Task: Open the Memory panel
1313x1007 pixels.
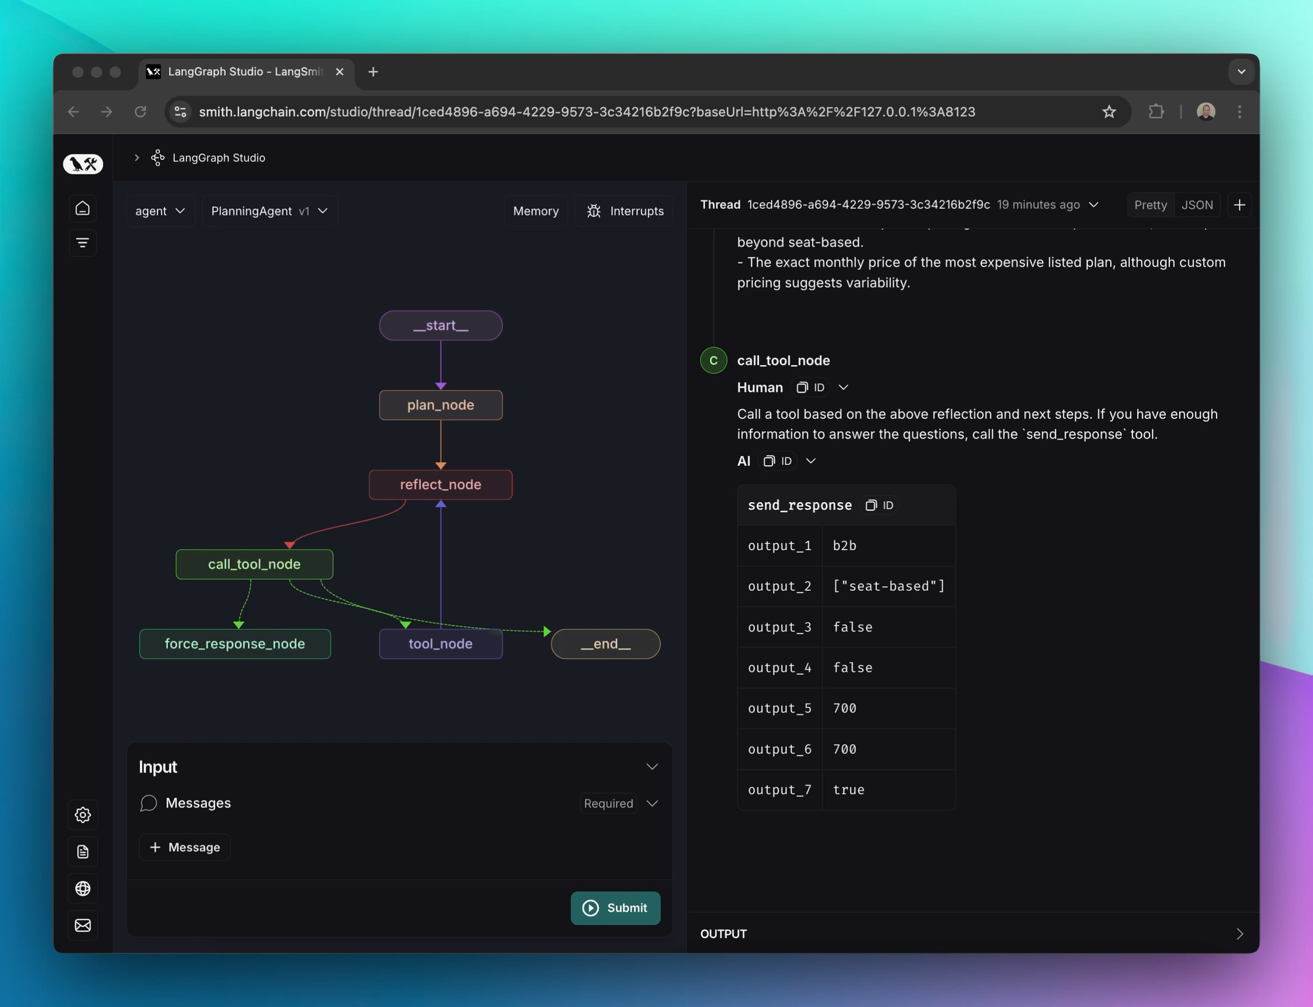Action: pyautogui.click(x=536, y=211)
